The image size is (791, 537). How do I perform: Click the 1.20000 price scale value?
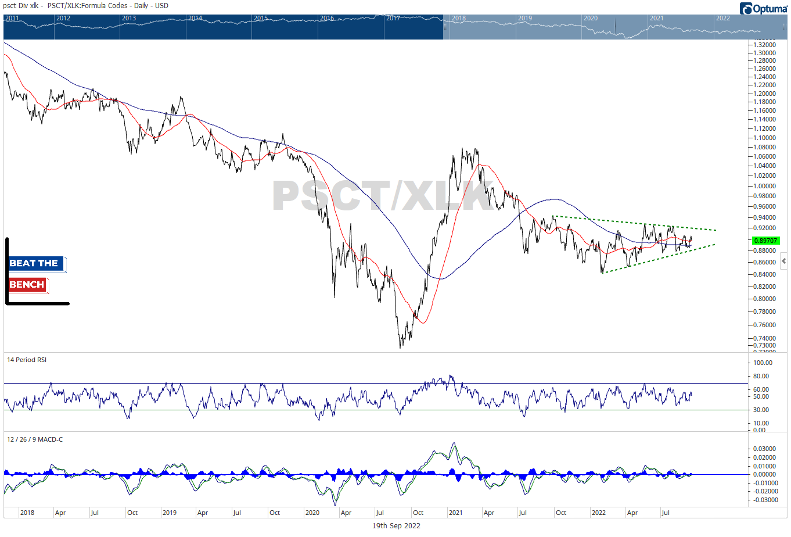pyautogui.click(x=764, y=94)
